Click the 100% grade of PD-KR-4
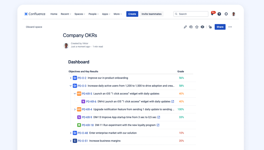The width and height of the screenshot is (264, 150). tap(181, 109)
